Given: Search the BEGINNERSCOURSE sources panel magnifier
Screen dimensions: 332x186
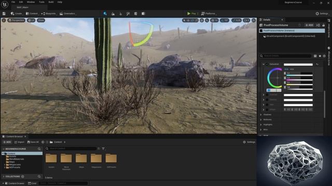Looking at the screenshot, I should [39, 149].
